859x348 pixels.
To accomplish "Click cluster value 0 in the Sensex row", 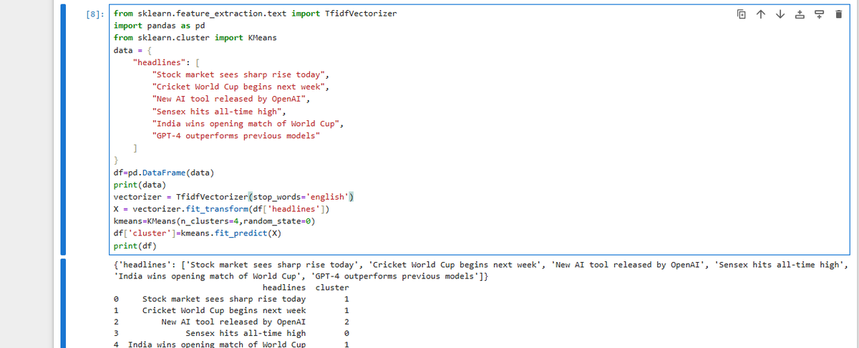I will coord(346,333).
